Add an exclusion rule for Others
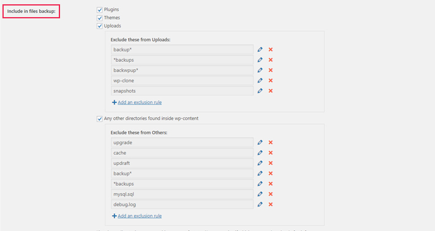Screen dimensions: 435x231 pos(137,216)
